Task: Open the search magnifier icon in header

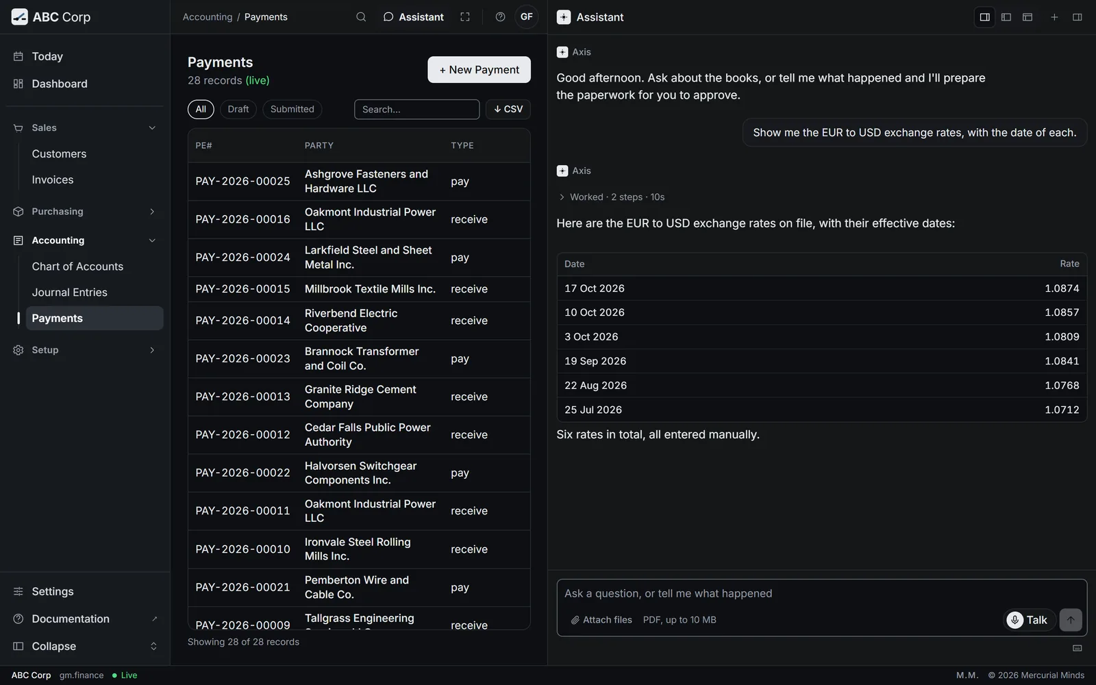Action: pos(361,17)
